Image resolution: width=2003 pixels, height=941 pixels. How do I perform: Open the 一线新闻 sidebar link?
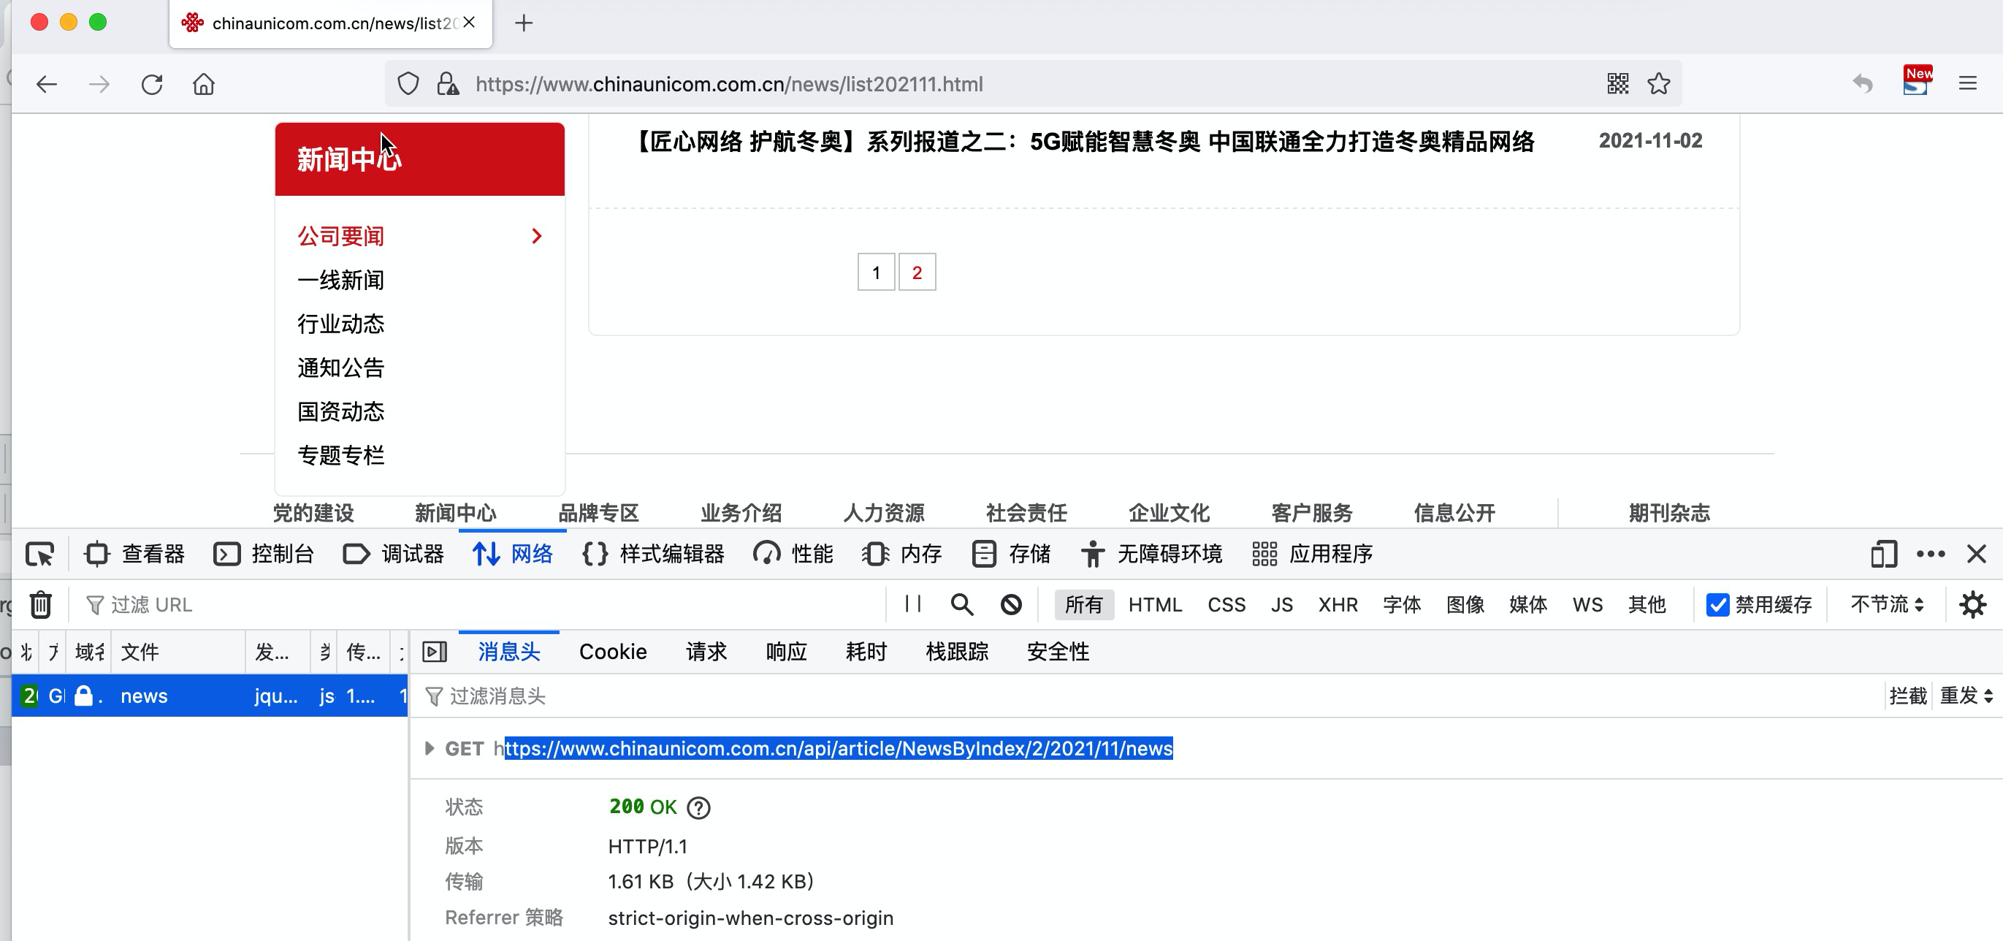click(x=340, y=280)
